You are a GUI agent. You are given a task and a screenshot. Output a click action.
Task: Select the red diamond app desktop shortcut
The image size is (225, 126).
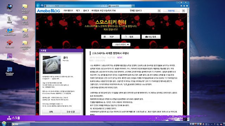9,44
